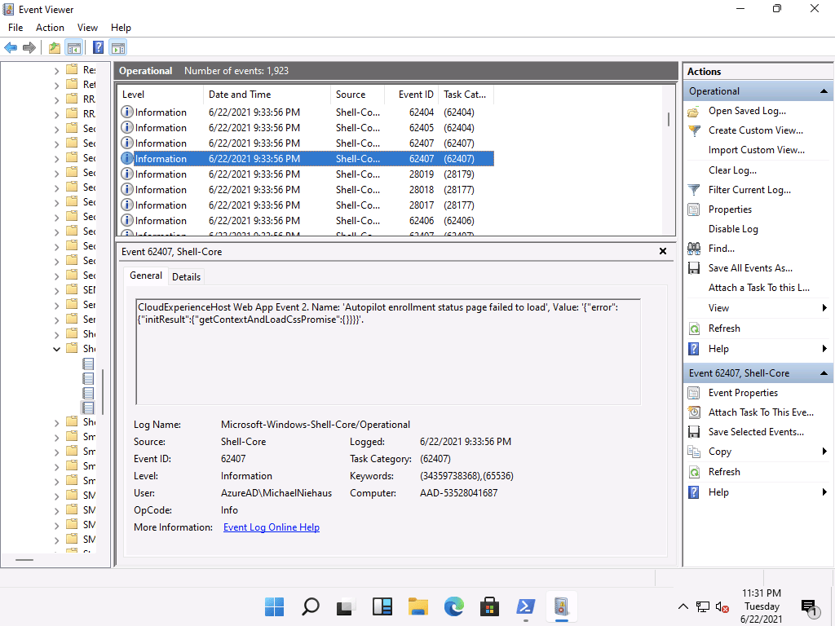Click the Filter Current Log funnel icon
The width and height of the screenshot is (835, 626).
tap(694, 190)
